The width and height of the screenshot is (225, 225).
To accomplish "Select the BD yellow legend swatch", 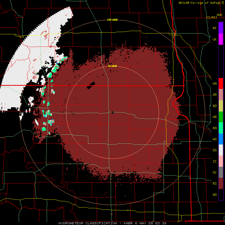I will [x=221, y=106].
